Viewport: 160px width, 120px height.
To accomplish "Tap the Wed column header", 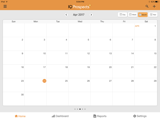I will tap(80, 21).
